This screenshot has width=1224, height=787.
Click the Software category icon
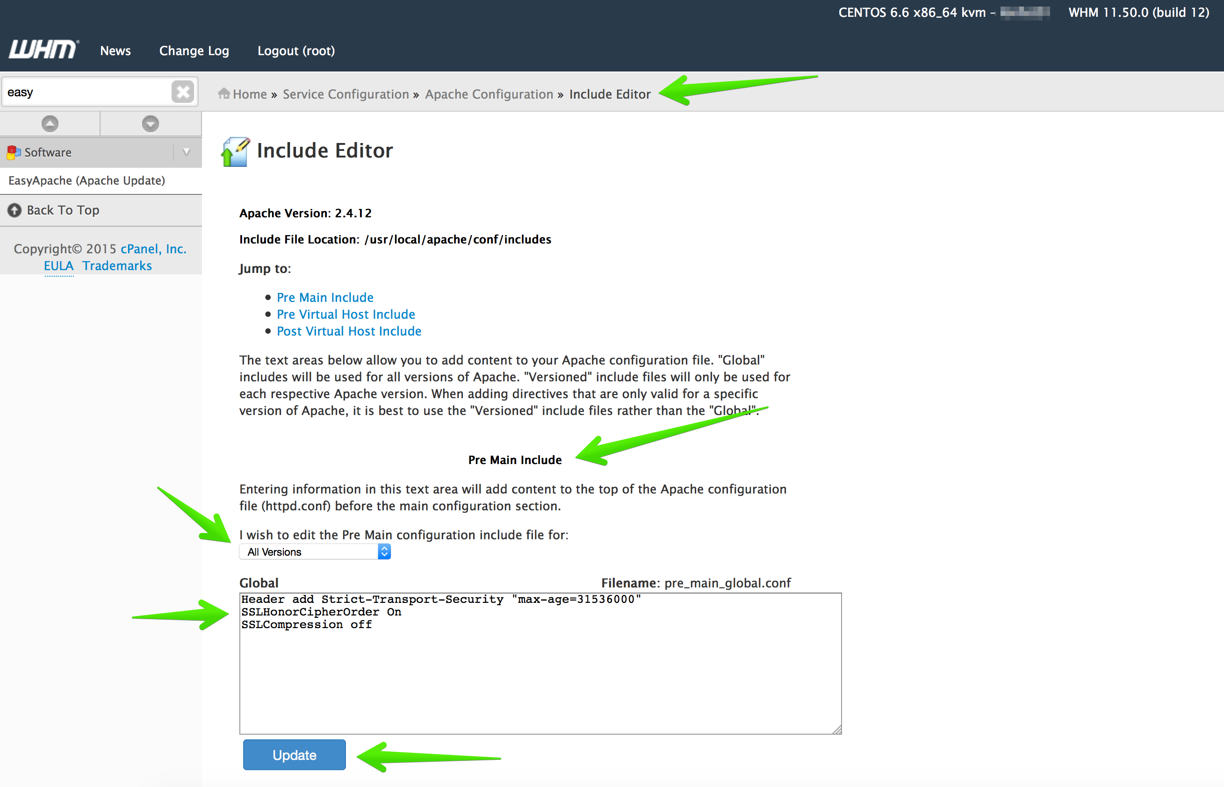pyautogui.click(x=14, y=152)
